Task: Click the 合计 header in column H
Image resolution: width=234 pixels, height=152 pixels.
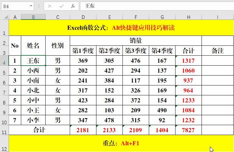Action: [x=188, y=51]
